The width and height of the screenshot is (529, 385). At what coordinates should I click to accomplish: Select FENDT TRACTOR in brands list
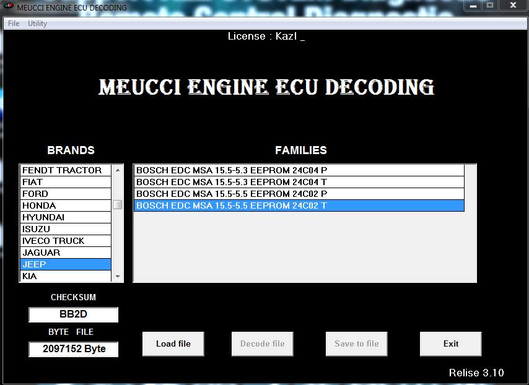tap(66, 170)
